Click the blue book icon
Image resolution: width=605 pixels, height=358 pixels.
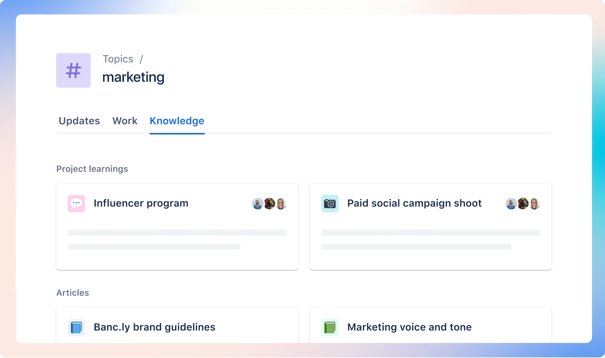tap(76, 327)
